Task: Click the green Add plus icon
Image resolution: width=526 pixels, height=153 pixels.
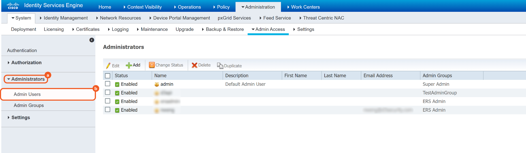Action: [129, 65]
